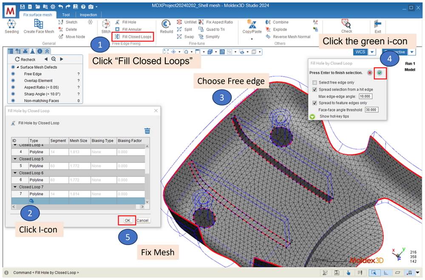Click the trash delete icon in dialog
Viewport: 425px width, 280px height.
coord(147,131)
